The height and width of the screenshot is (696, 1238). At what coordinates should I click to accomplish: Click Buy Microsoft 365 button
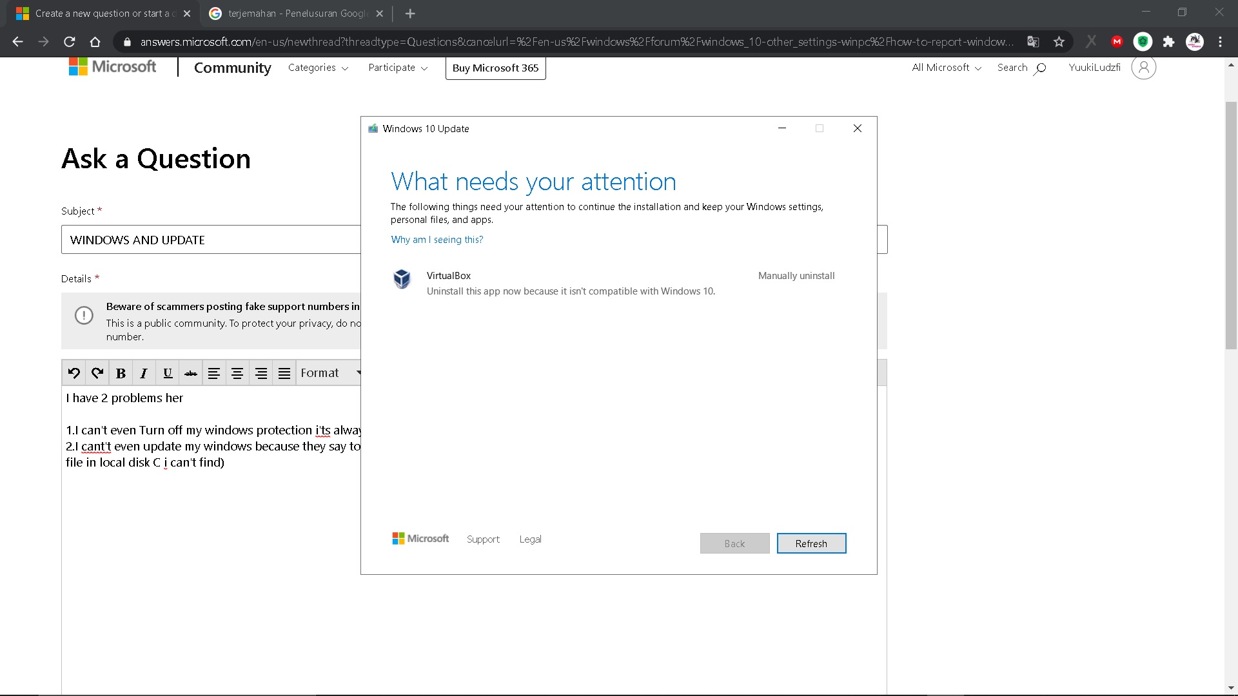[x=495, y=68]
